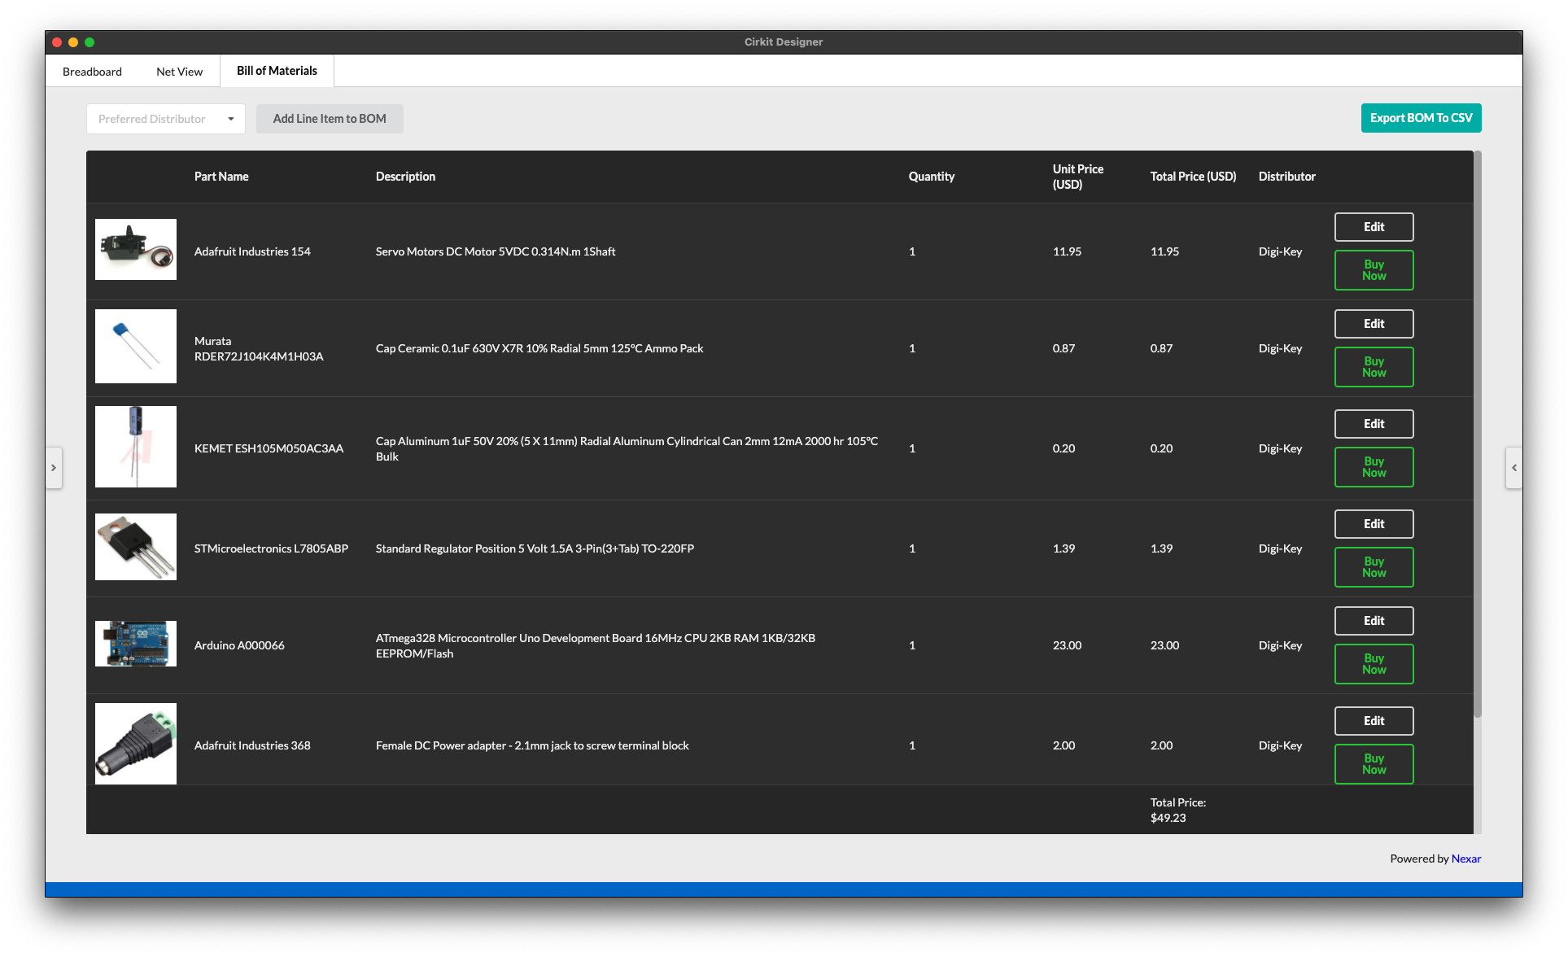The height and width of the screenshot is (957, 1568).
Task: Edit the Arduino A000066 line item
Action: (x=1373, y=620)
